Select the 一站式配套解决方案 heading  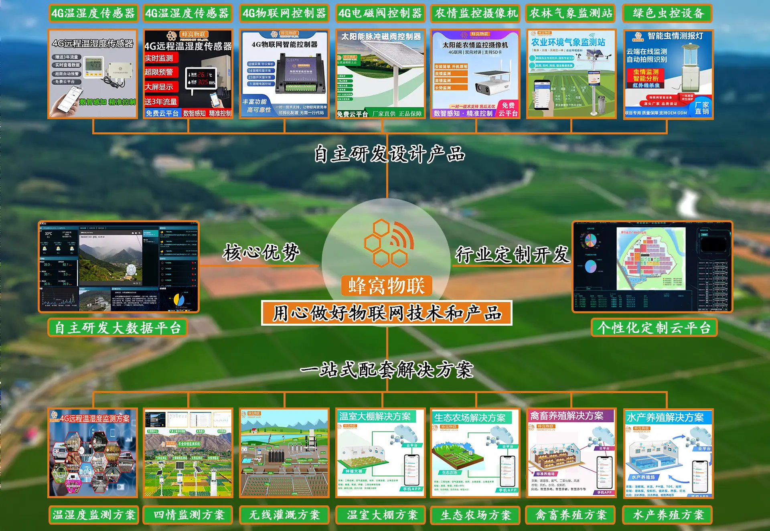(x=387, y=369)
